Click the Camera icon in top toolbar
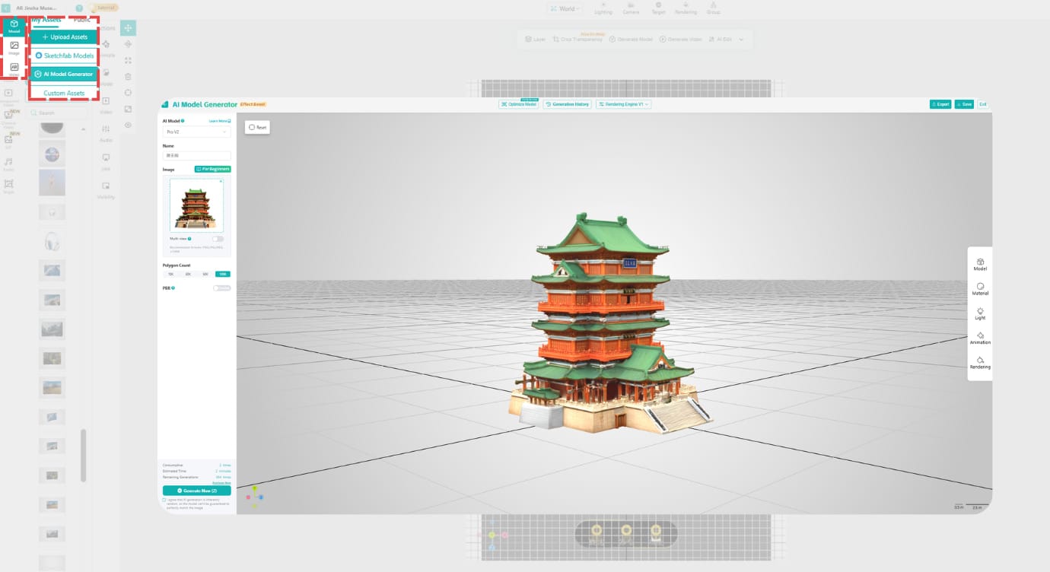The image size is (1050, 572). point(631,8)
